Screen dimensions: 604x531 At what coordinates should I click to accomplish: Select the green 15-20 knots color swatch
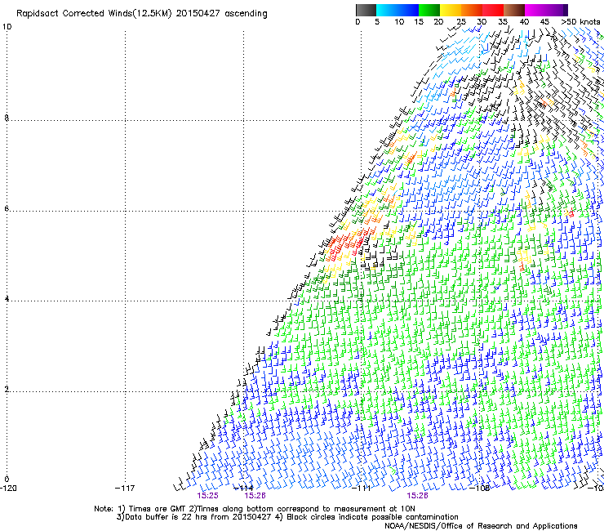click(x=429, y=10)
